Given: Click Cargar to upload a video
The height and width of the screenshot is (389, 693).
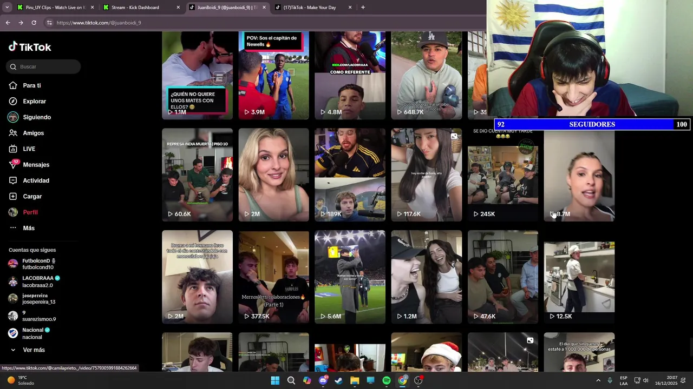Looking at the screenshot, I should point(32,196).
